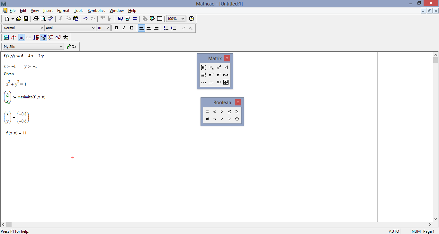Screen dimensions: 439x234
Task: Insert greater-than-or-equal operator
Action: coord(237,112)
